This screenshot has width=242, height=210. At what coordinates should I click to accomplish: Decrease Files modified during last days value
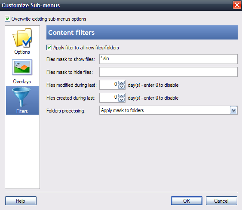click(x=122, y=87)
